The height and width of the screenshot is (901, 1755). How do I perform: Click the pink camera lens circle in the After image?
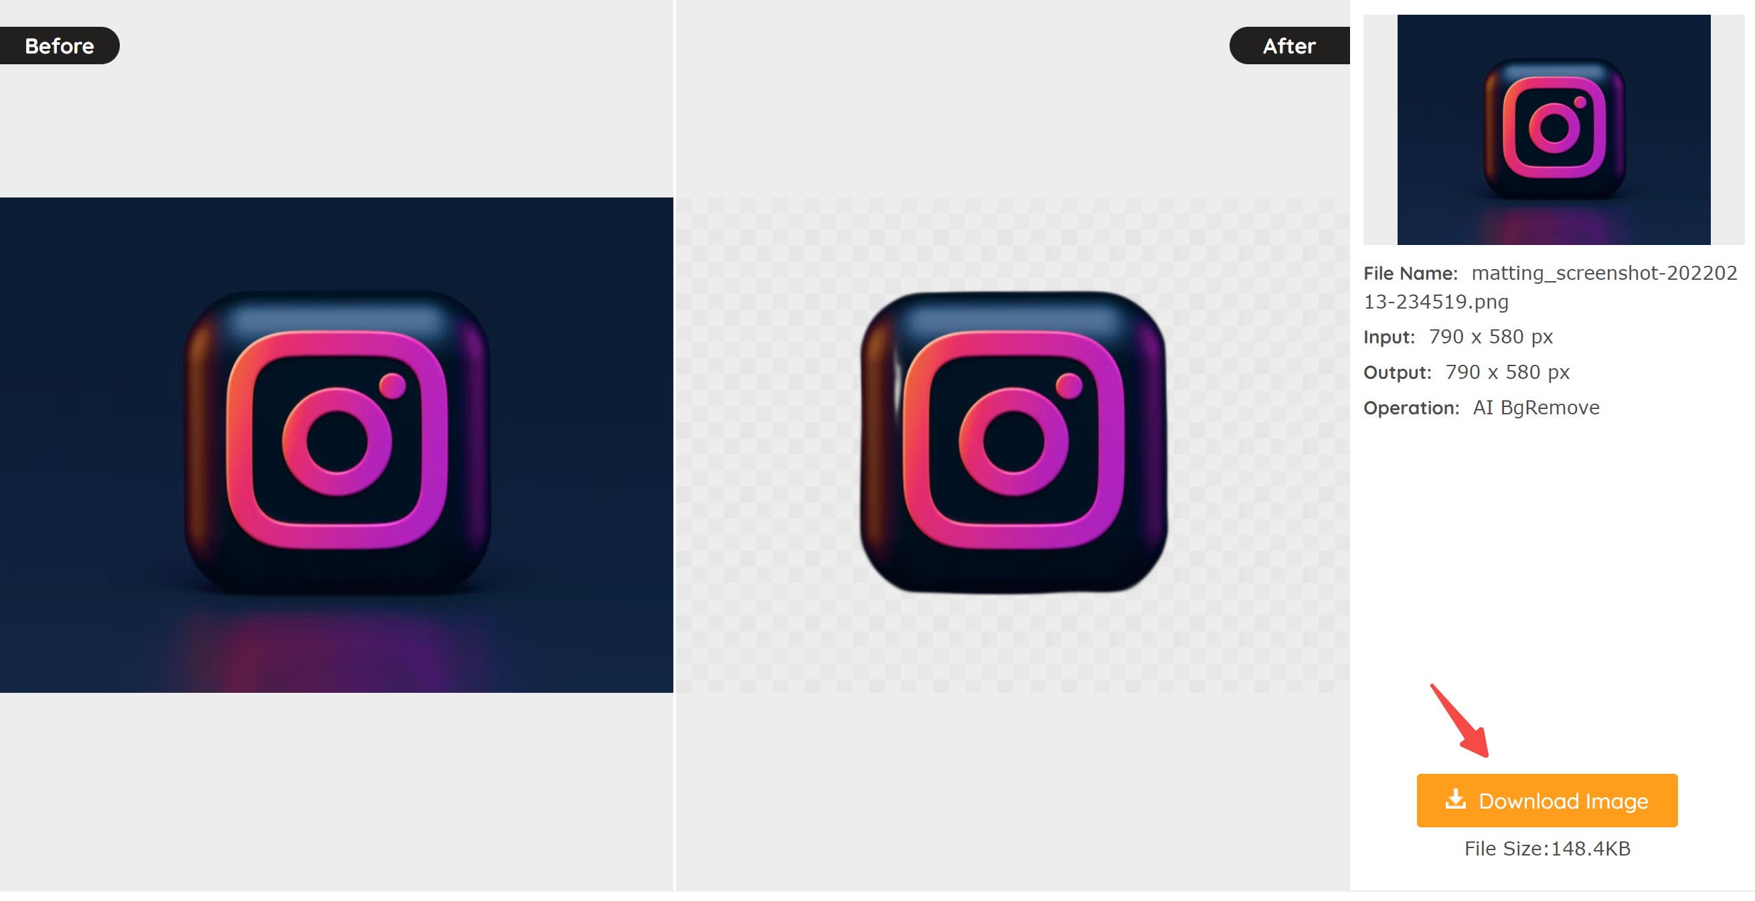(x=1013, y=442)
